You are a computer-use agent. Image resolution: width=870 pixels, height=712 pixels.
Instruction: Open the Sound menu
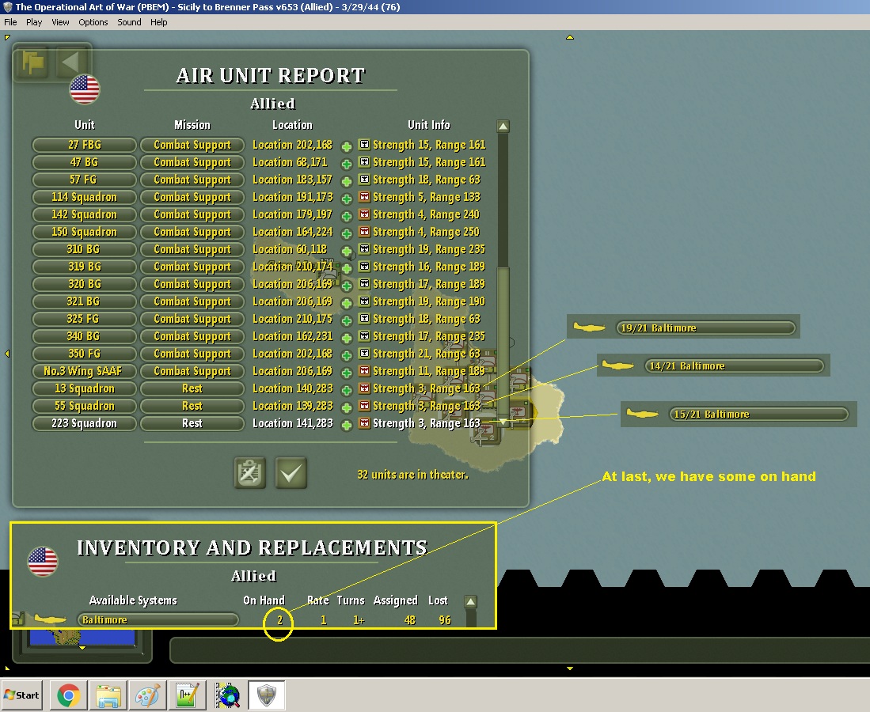click(129, 22)
